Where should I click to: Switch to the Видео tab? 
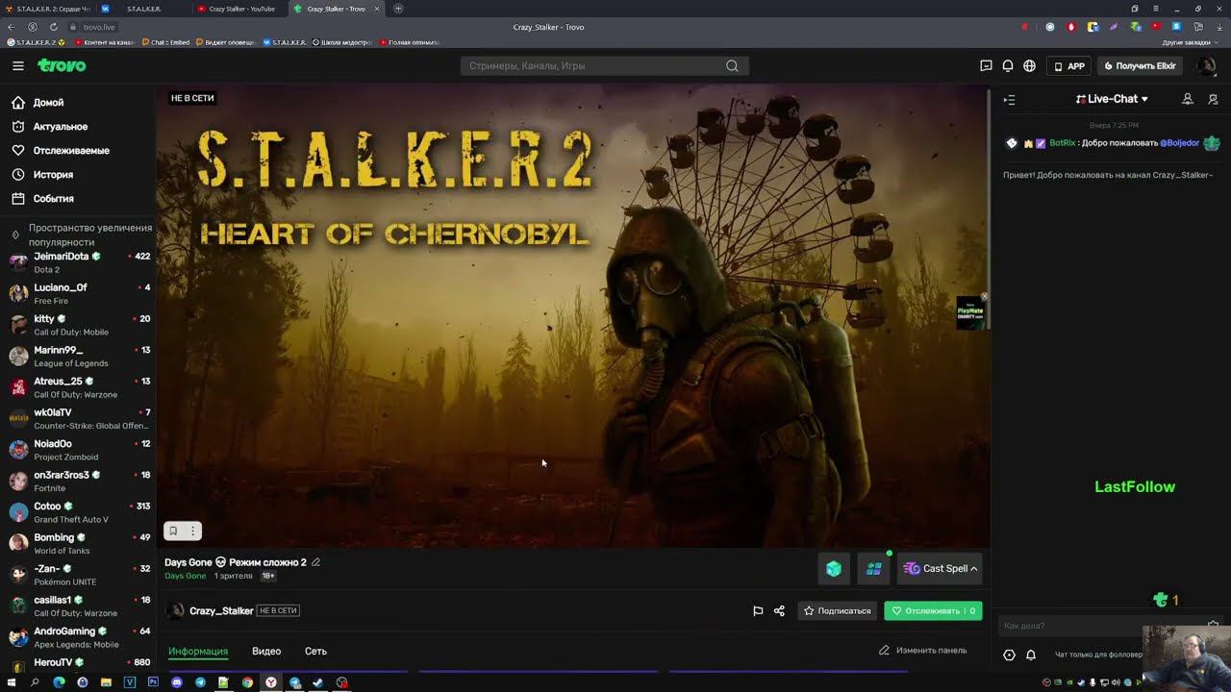pyautogui.click(x=266, y=651)
